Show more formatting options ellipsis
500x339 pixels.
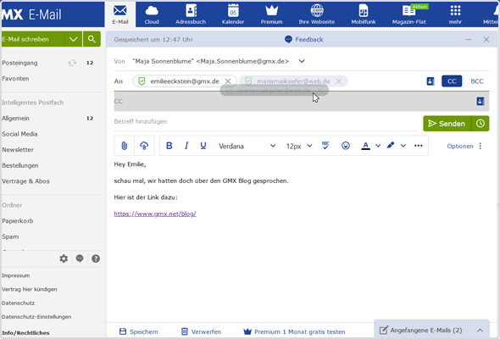pyautogui.click(x=419, y=146)
